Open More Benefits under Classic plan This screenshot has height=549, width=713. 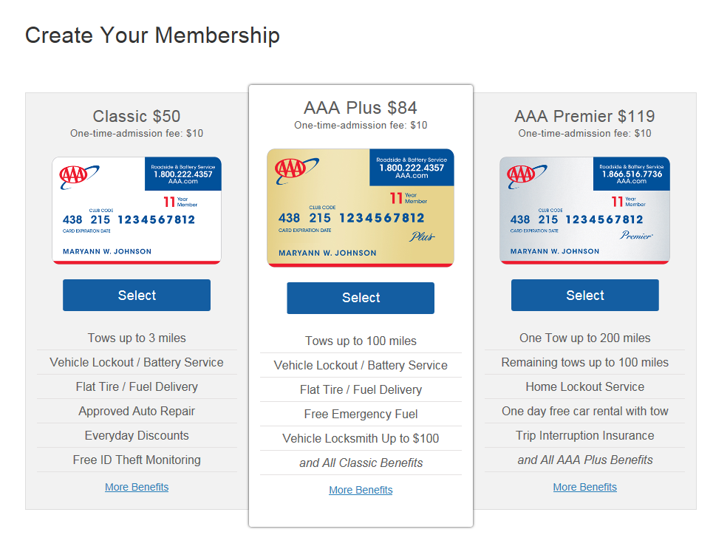tap(137, 487)
